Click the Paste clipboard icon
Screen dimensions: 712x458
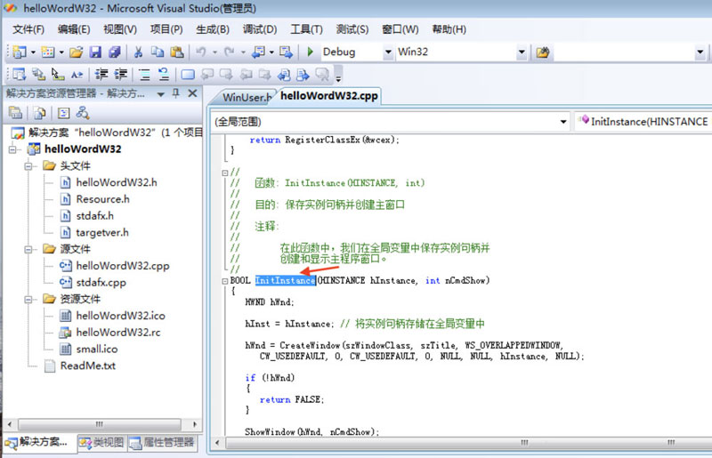click(x=176, y=52)
